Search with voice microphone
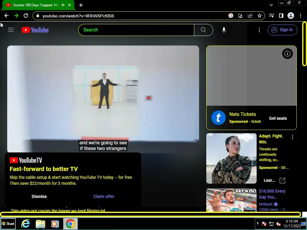 click(224, 30)
